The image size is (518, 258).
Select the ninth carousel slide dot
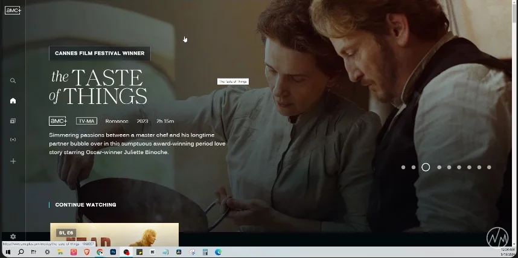pos(489,167)
